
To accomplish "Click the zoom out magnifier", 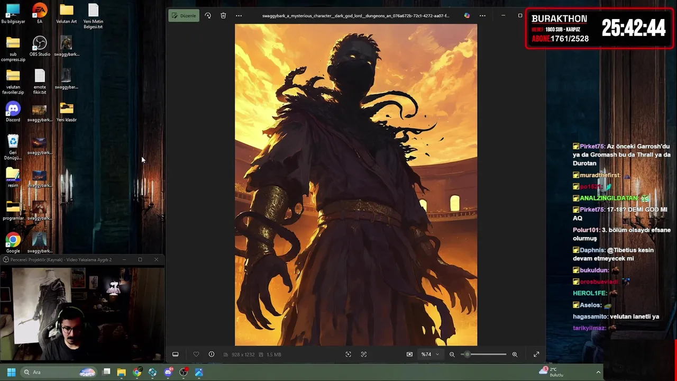I will 452,355.
